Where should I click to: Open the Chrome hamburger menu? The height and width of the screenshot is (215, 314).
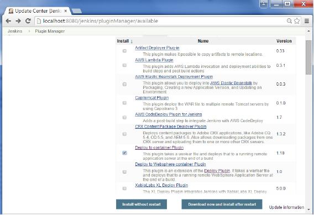(x=307, y=21)
